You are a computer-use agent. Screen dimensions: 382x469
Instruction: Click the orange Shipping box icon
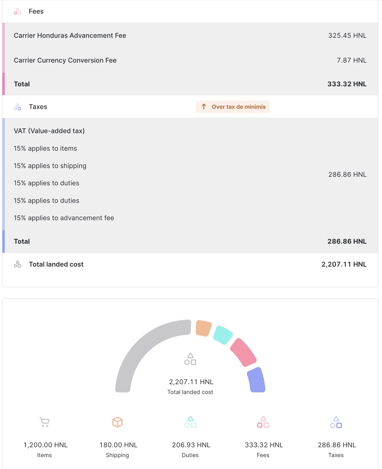click(x=117, y=422)
